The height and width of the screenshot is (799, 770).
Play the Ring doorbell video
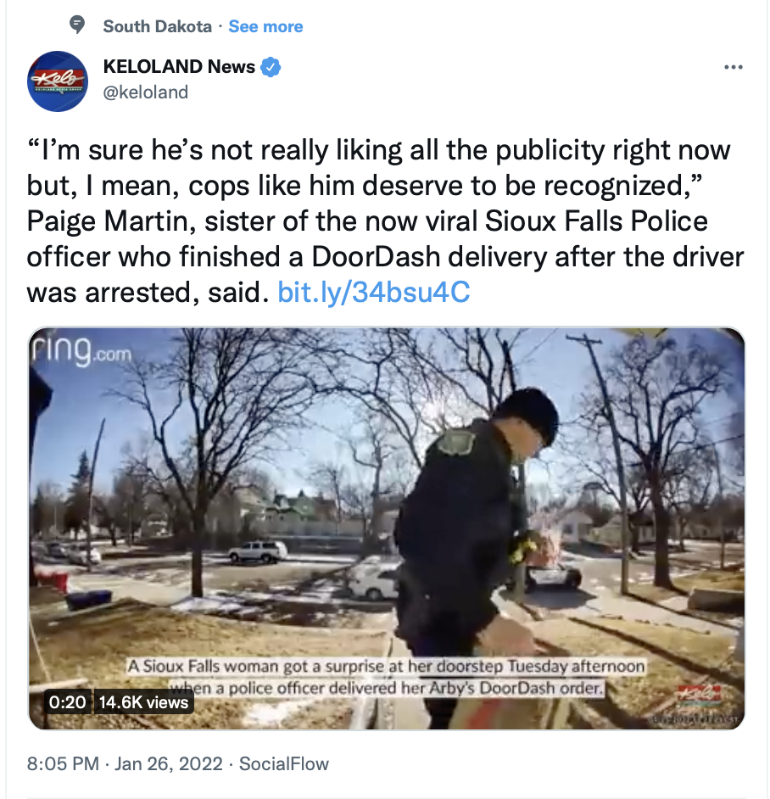[x=387, y=528]
